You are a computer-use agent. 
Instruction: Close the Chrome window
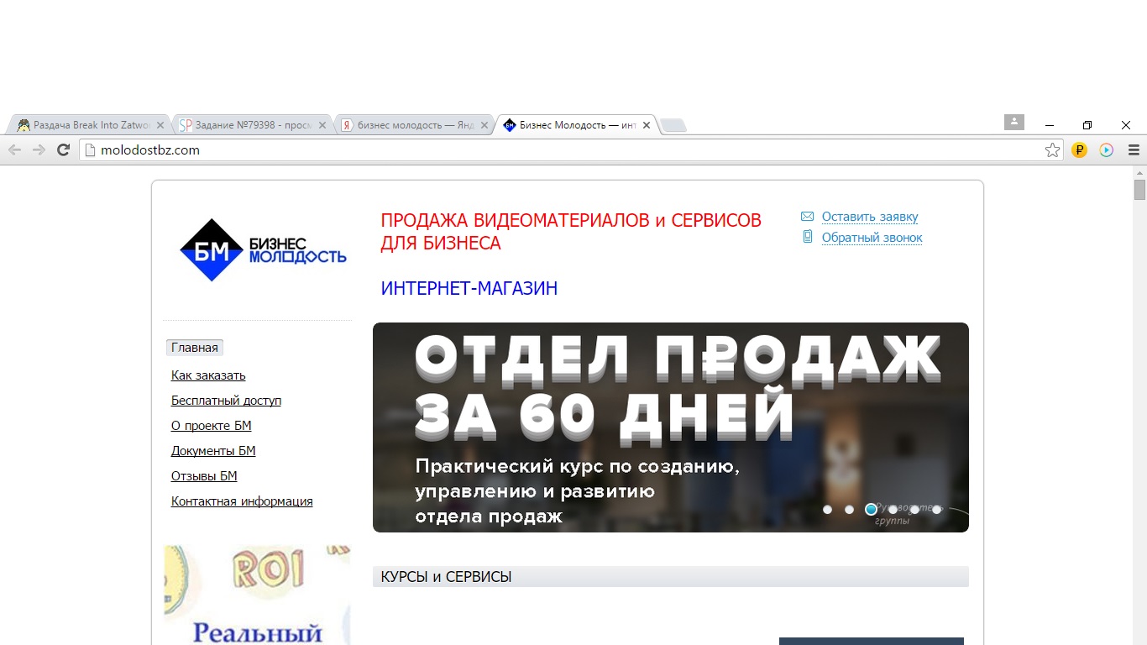[x=1126, y=125]
